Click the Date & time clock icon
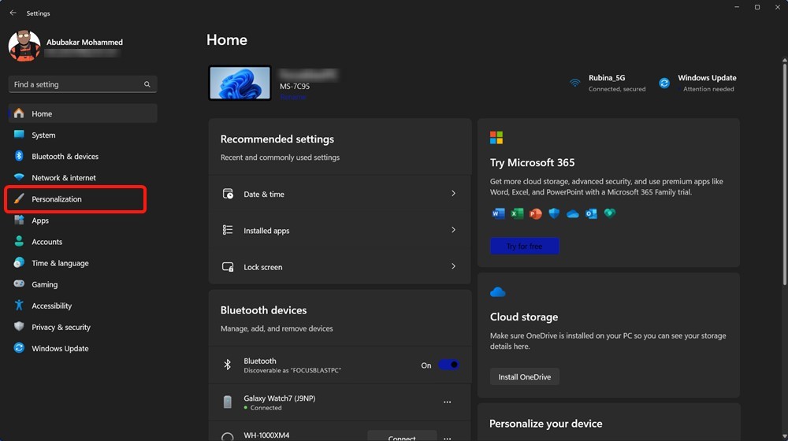This screenshot has width=788, height=441. 228,194
